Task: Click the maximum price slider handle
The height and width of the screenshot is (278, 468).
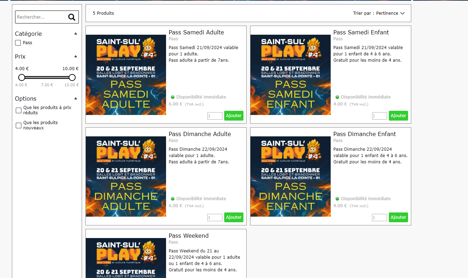Action: [x=72, y=77]
